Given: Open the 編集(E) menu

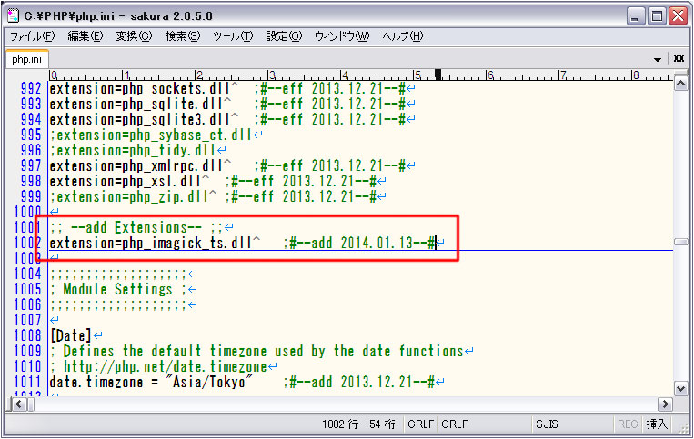Looking at the screenshot, I should coord(85,35).
